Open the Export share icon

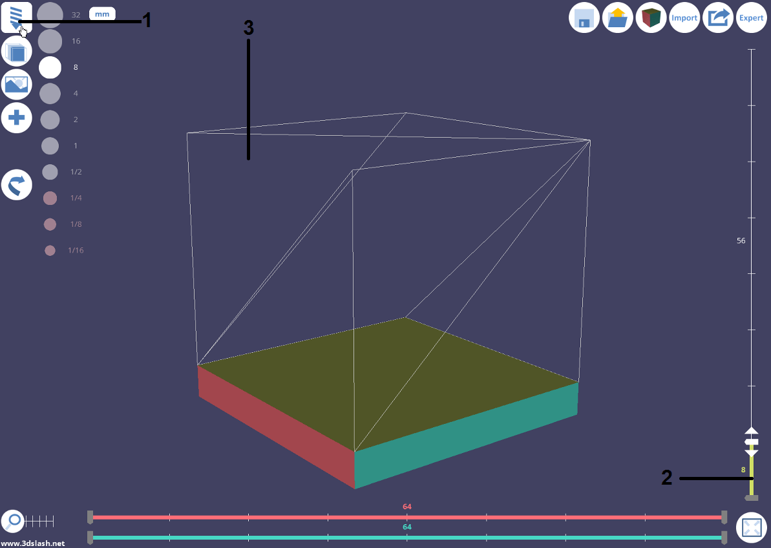[718, 17]
